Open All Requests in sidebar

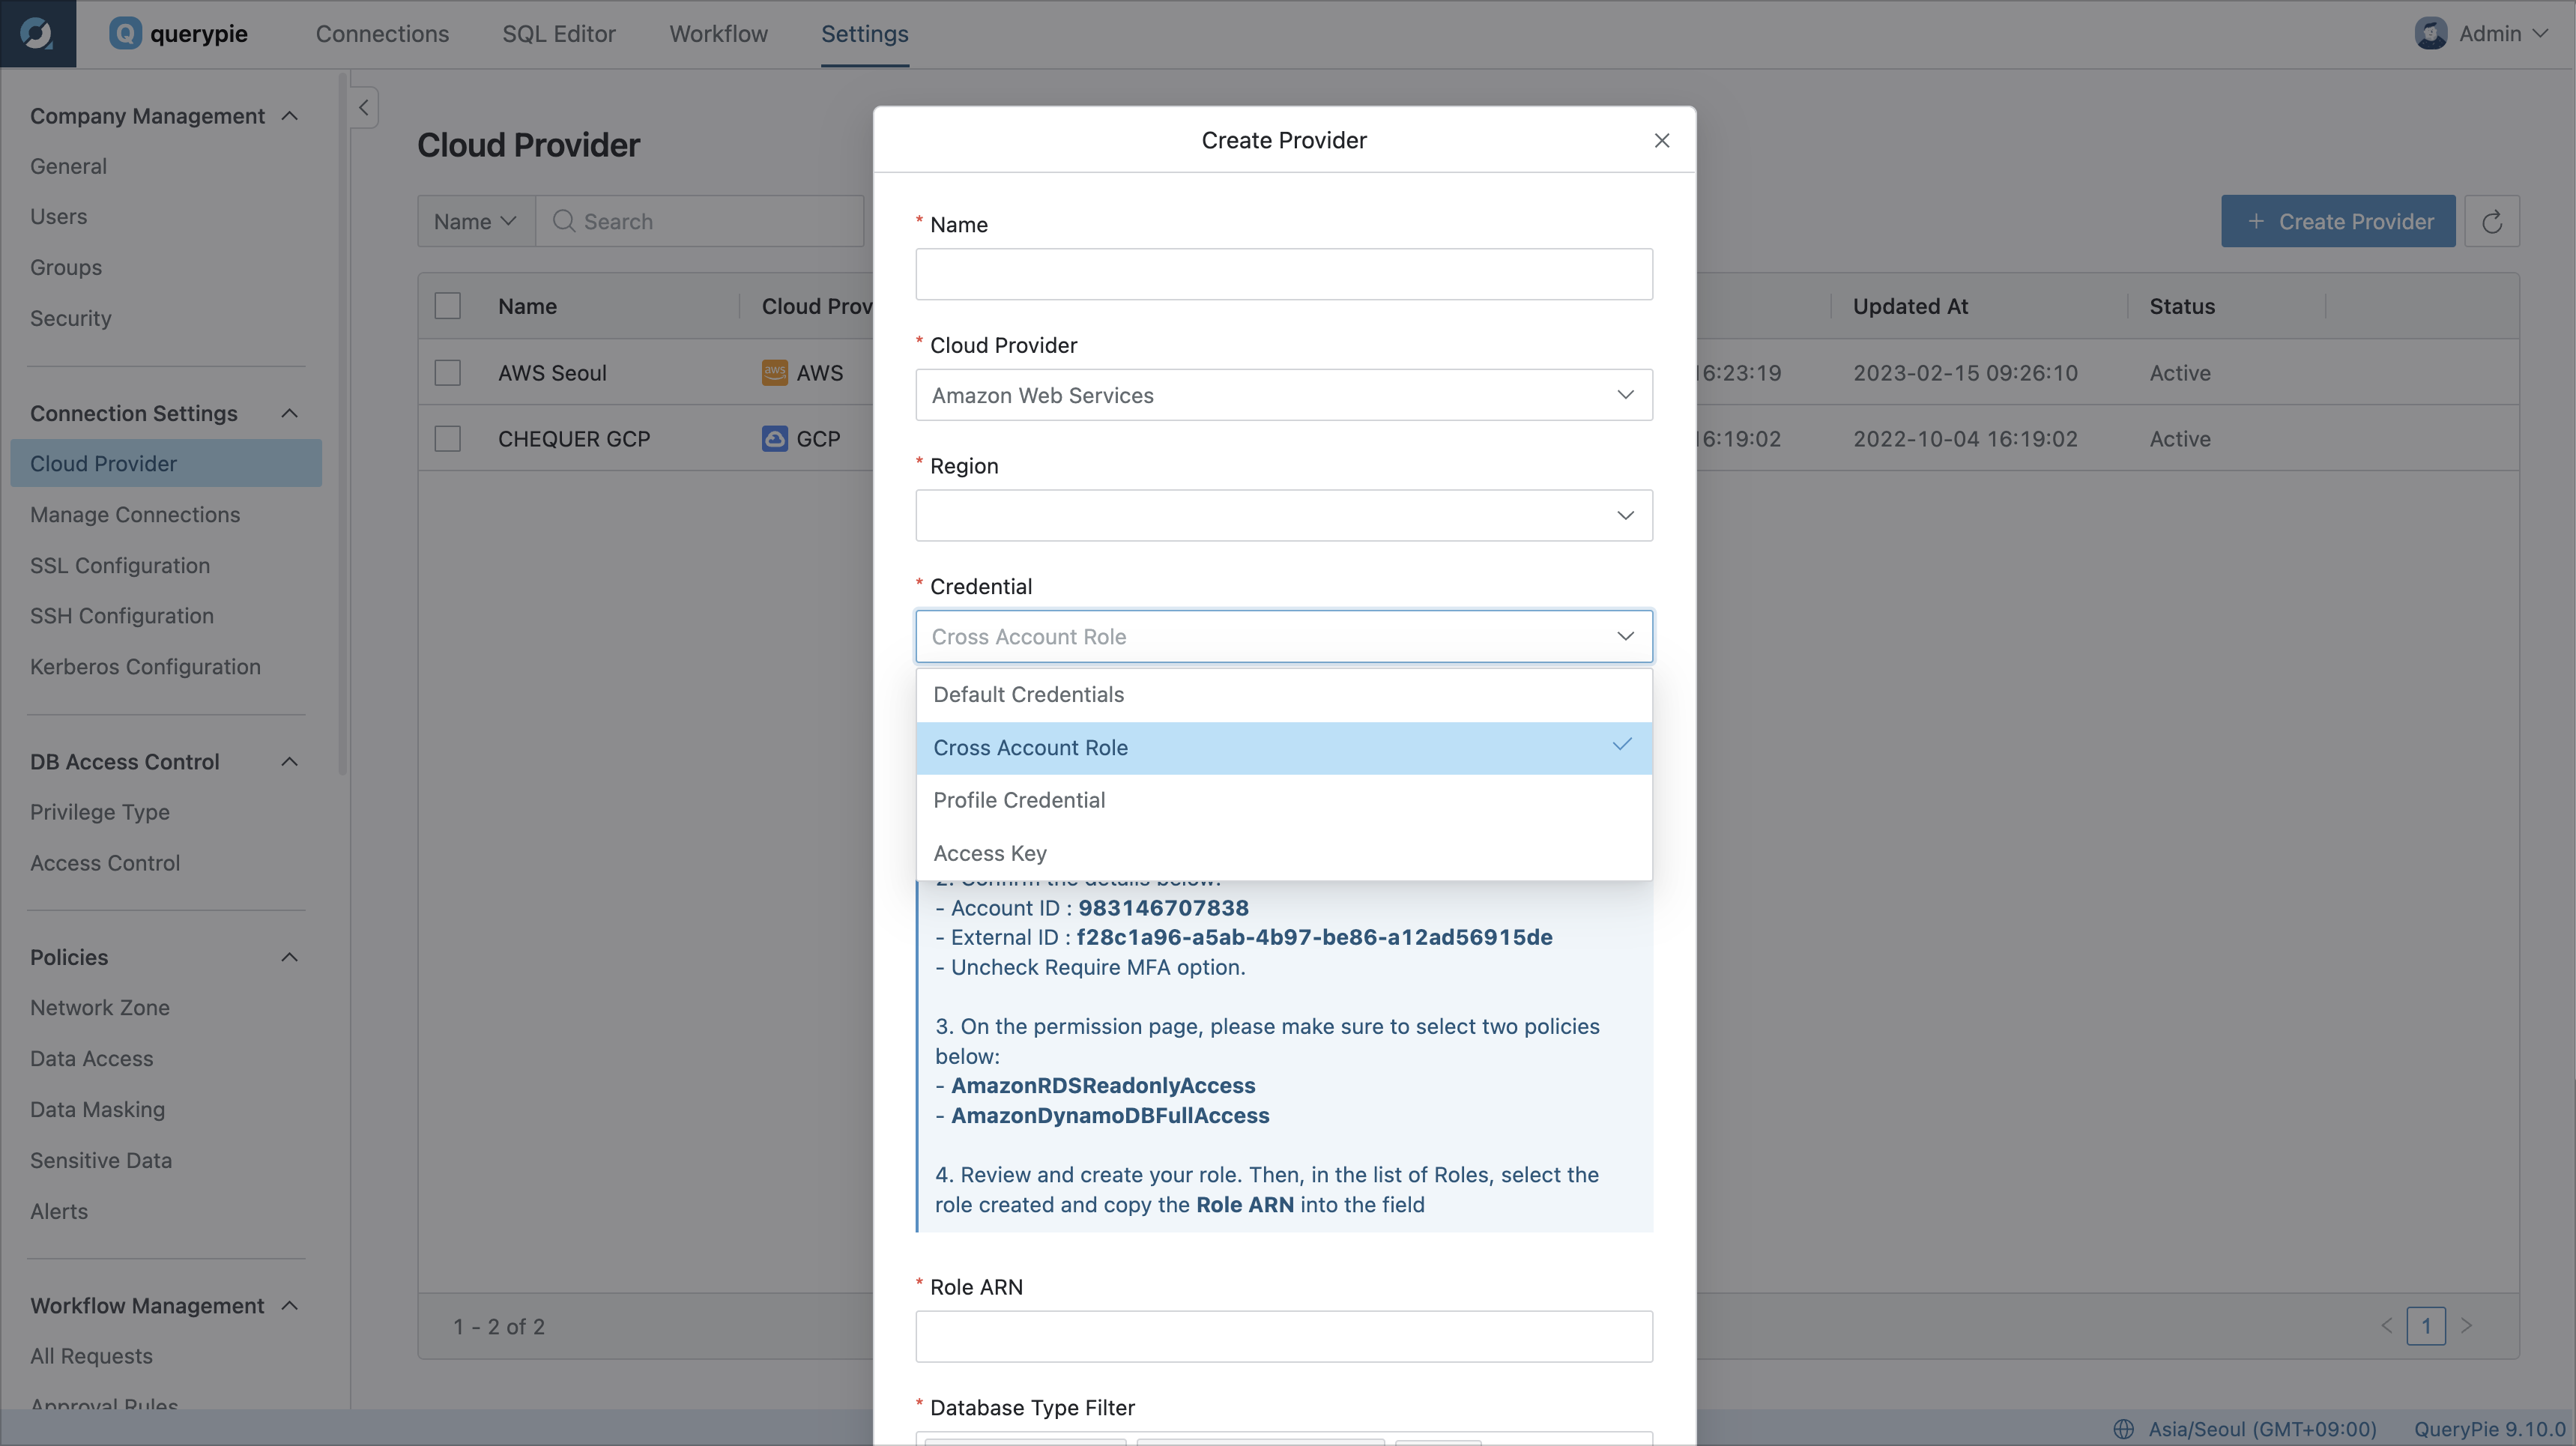click(x=91, y=1357)
